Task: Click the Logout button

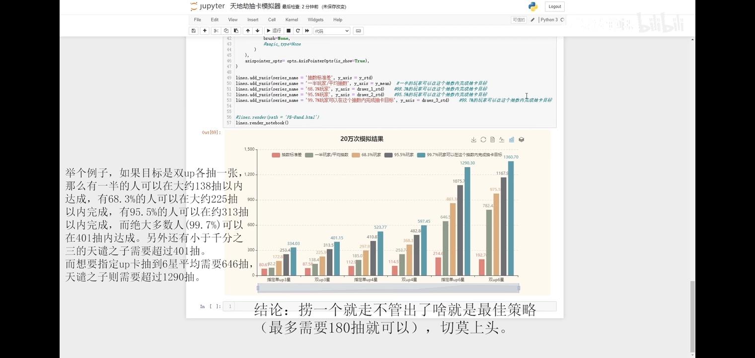Action: click(x=555, y=6)
